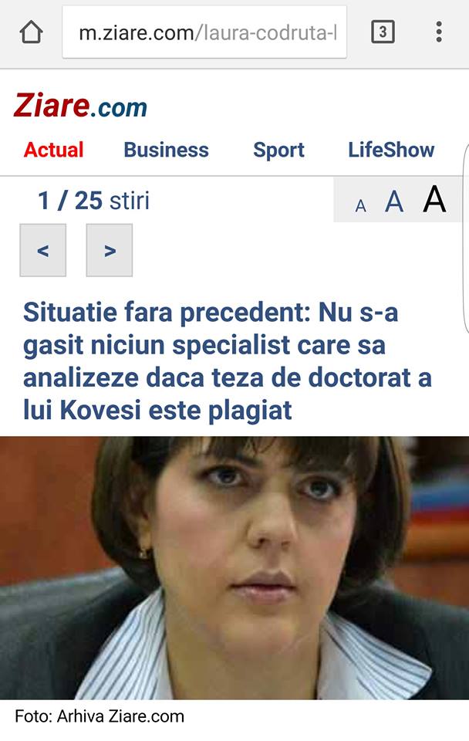Focus the m.ziare.com address bar
The height and width of the screenshot is (741, 469).
pos(204,32)
